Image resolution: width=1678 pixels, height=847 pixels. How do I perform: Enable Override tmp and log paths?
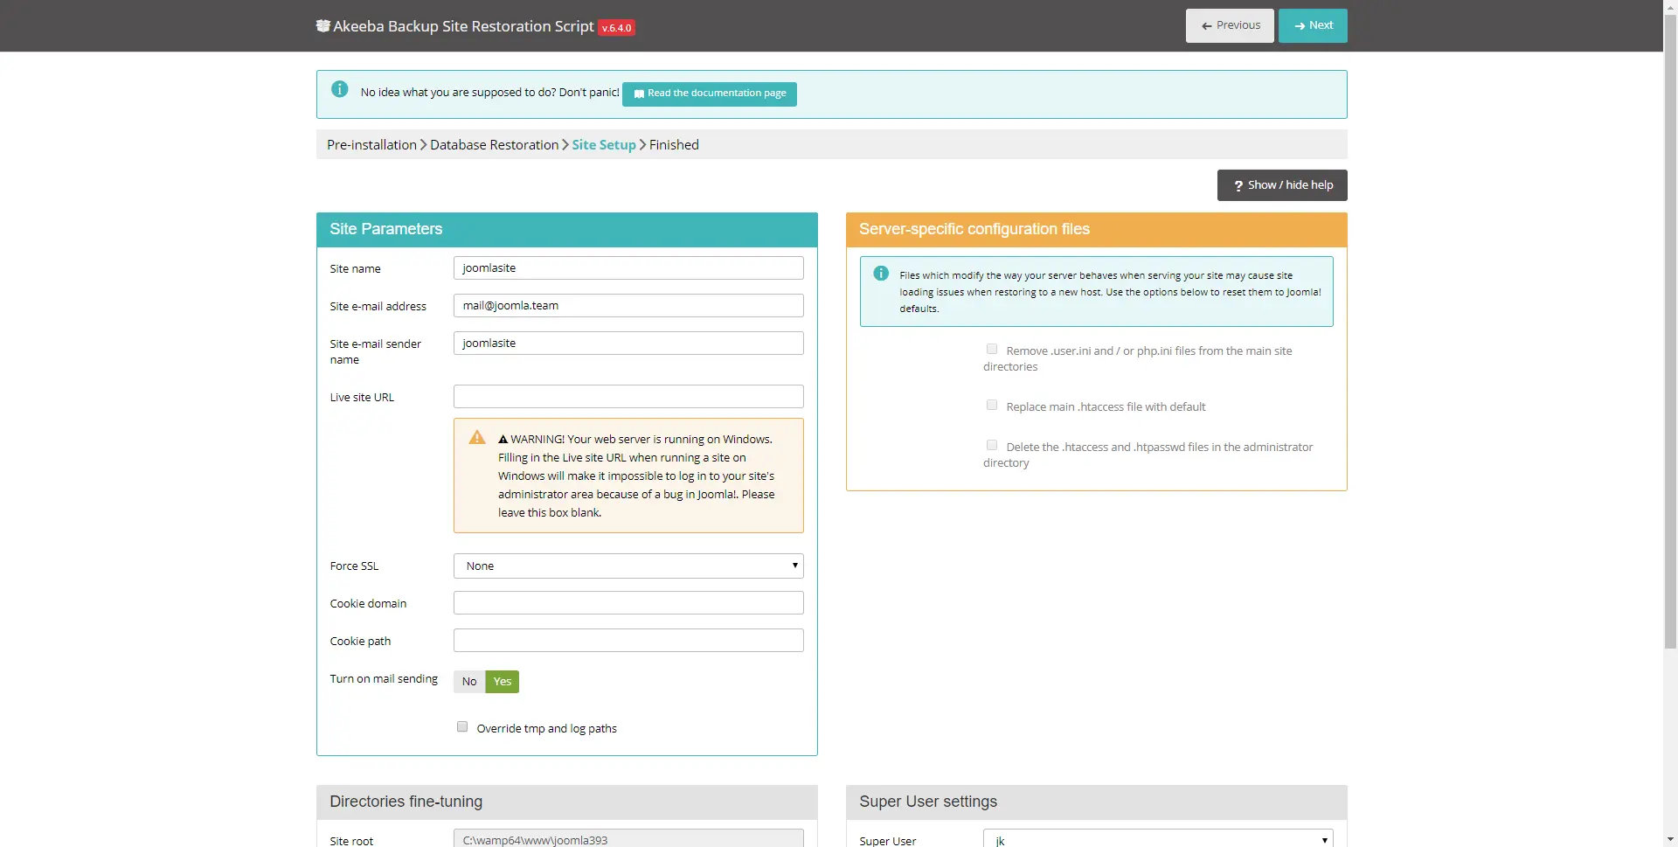(x=462, y=727)
